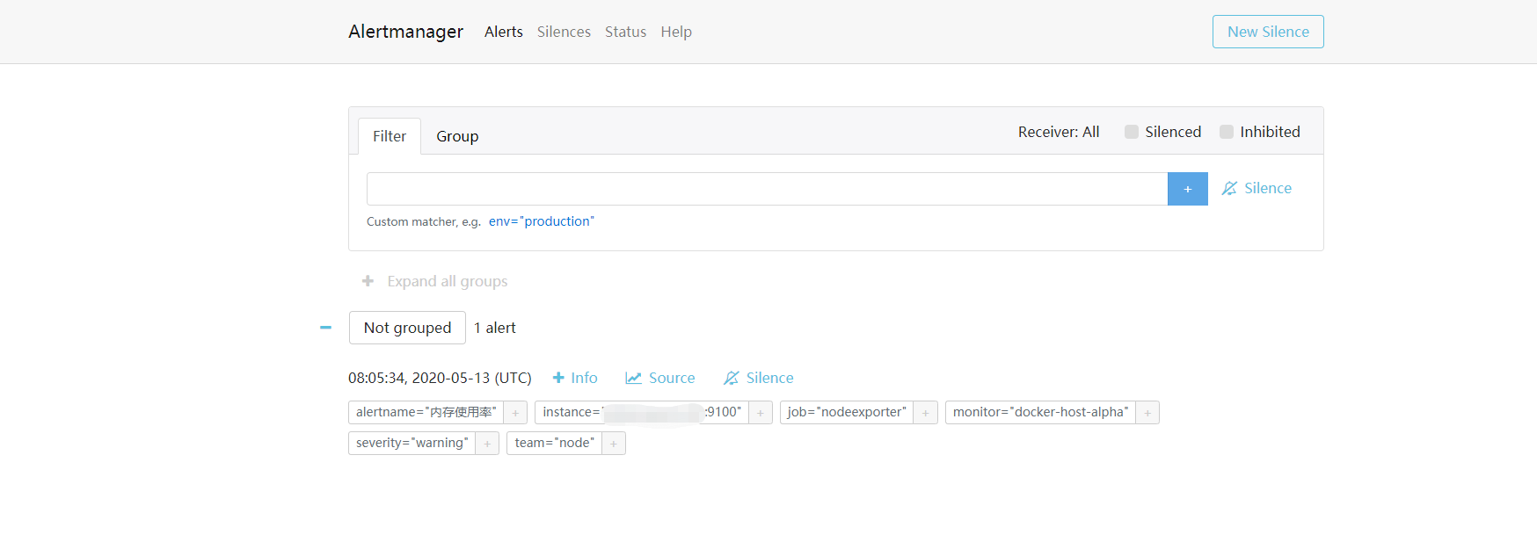1537x542 pixels.
Task: Click the plus icon beside alertname label
Action: [515, 412]
